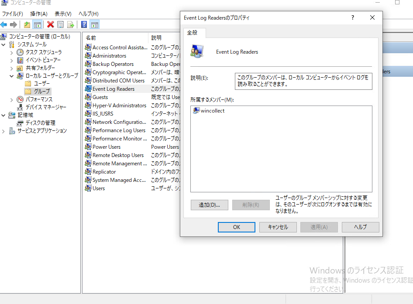Select the 全般 tab in properties dialog
413x304 pixels.
(194, 33)
